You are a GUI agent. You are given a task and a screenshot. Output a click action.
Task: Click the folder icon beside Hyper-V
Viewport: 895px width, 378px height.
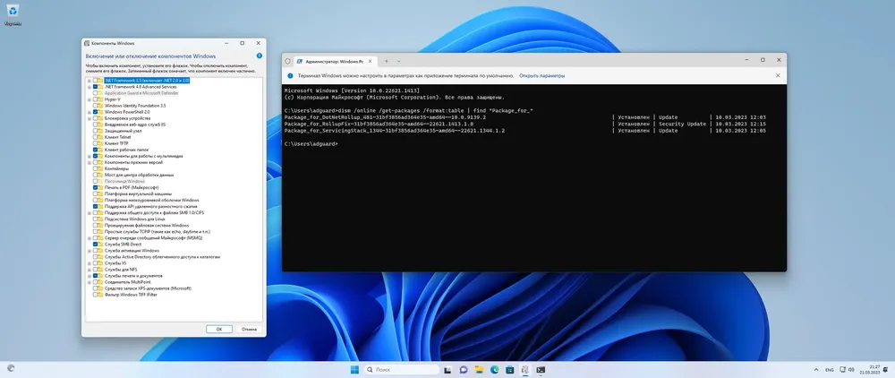tap(101, 99)
